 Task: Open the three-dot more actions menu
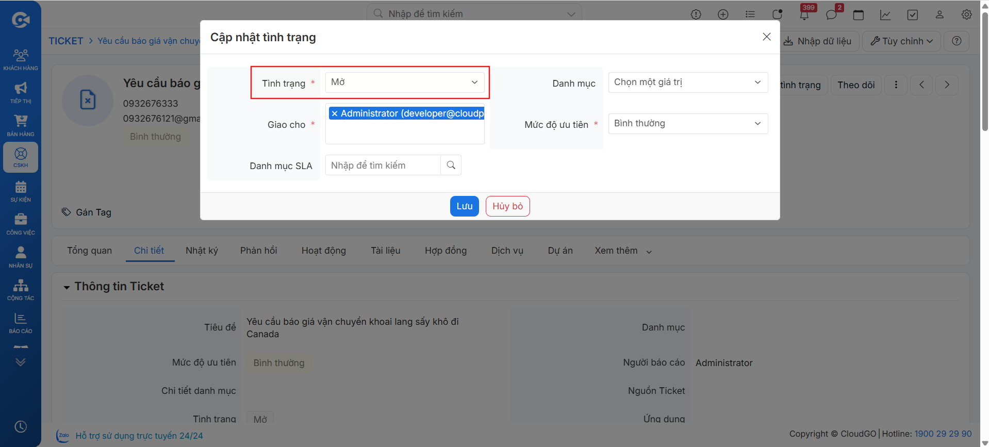[x=896, y=85]
